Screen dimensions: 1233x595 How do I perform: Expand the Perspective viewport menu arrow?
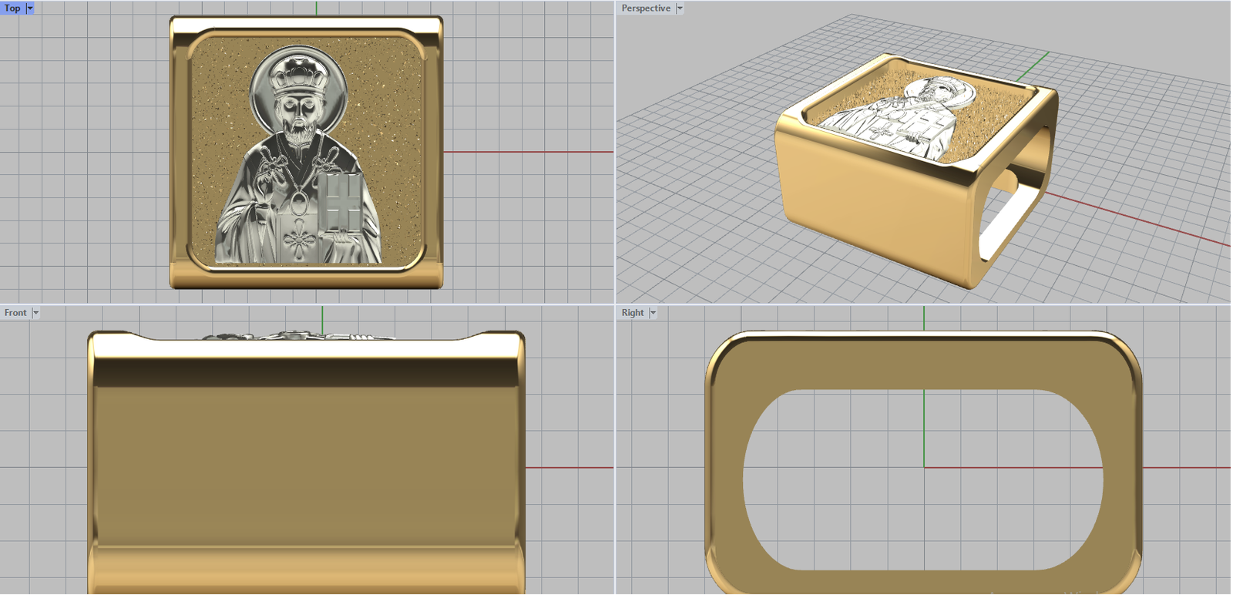(680, 8)
